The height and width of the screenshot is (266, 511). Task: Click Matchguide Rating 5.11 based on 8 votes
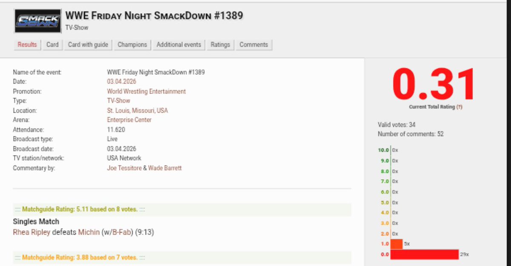click(x=80, y=209)
